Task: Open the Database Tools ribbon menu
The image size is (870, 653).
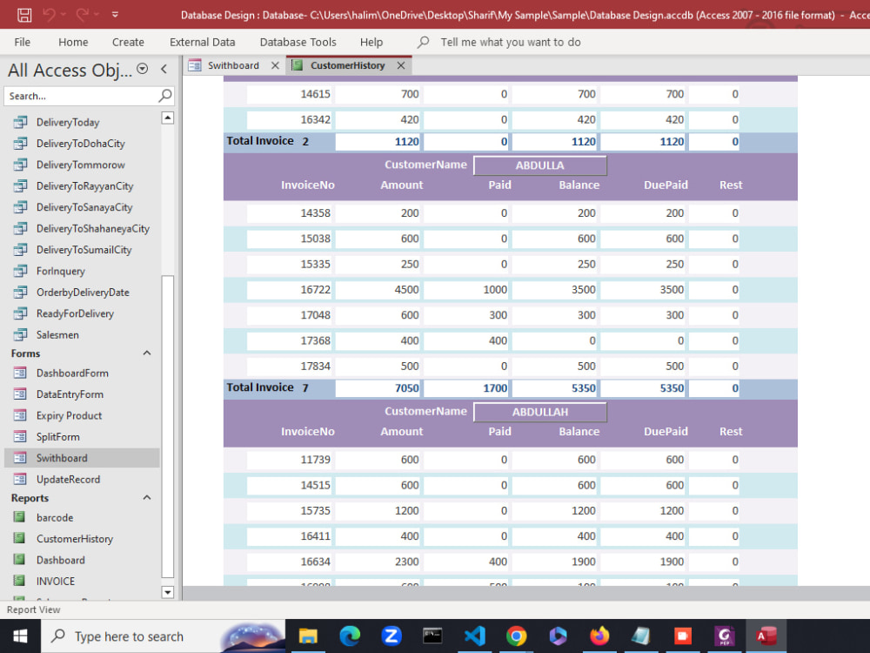Action: [x=298, y=42]
